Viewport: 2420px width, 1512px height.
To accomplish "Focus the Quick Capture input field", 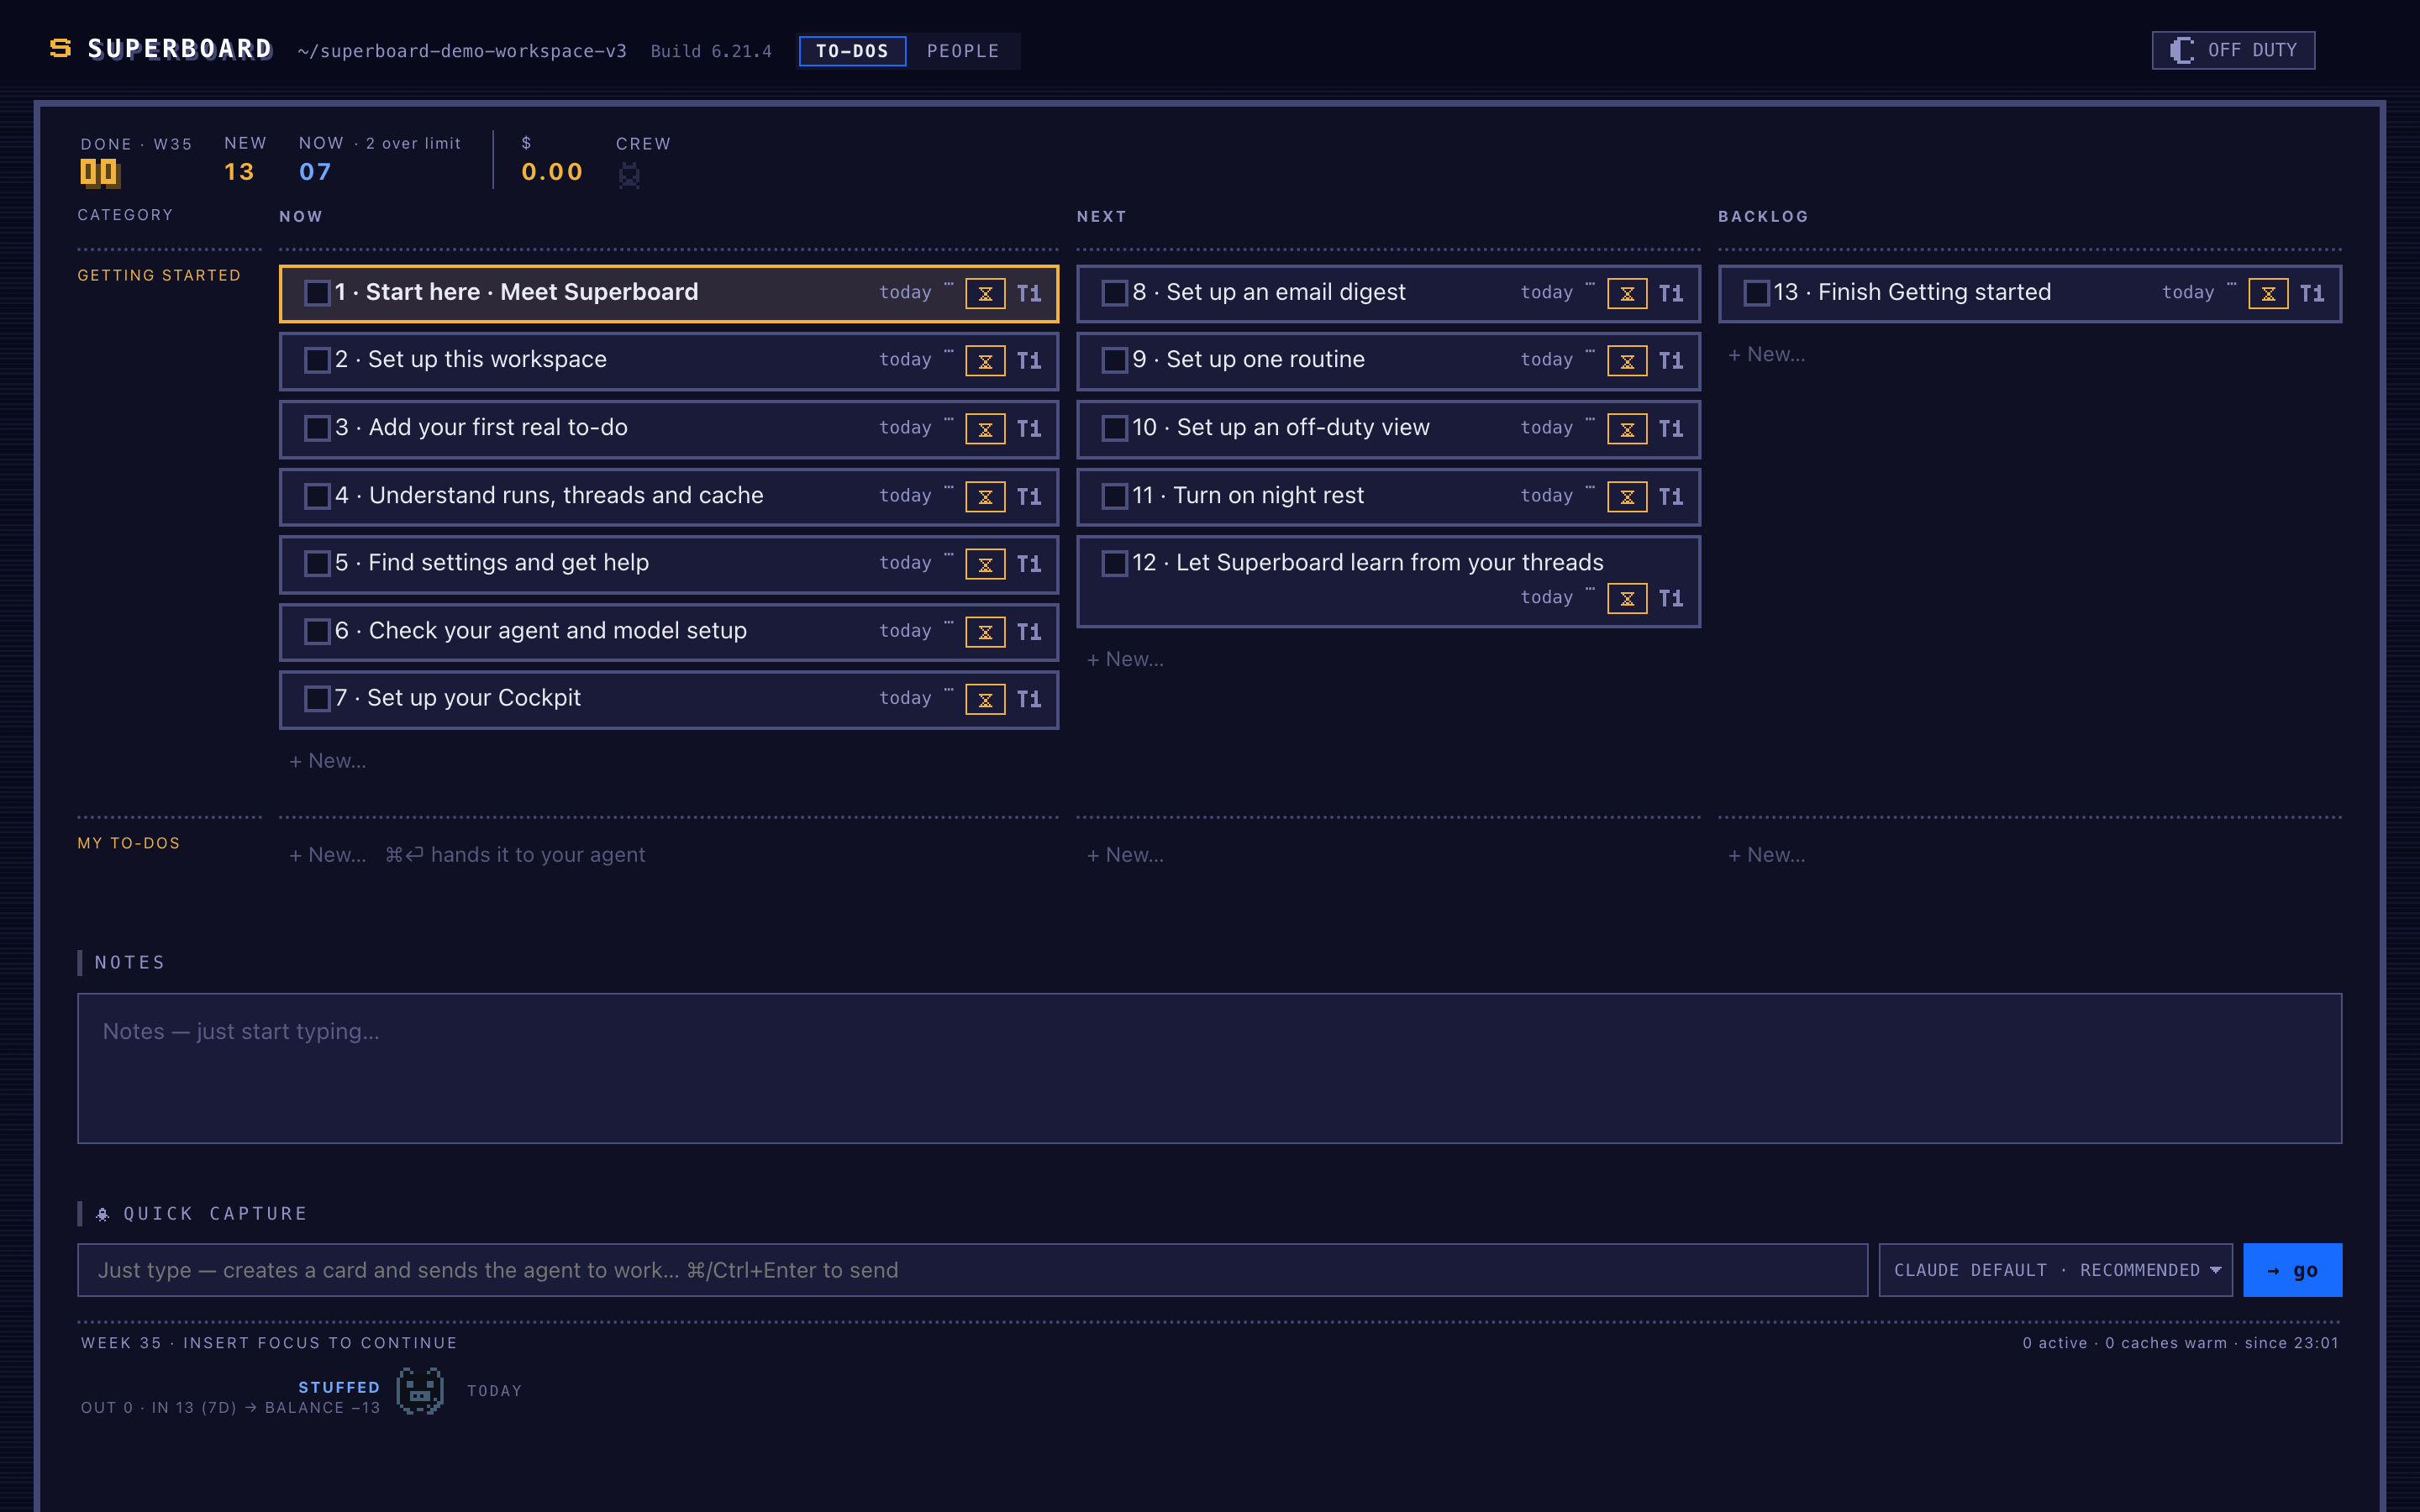I will [972, 1270].
